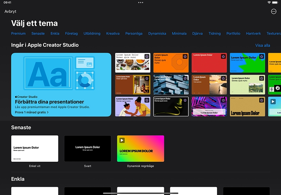The height and width of the screenshot is (195, 281).
Task: Expand chevron next to Prova 1 månad gratis
Action: pos(48,112)
